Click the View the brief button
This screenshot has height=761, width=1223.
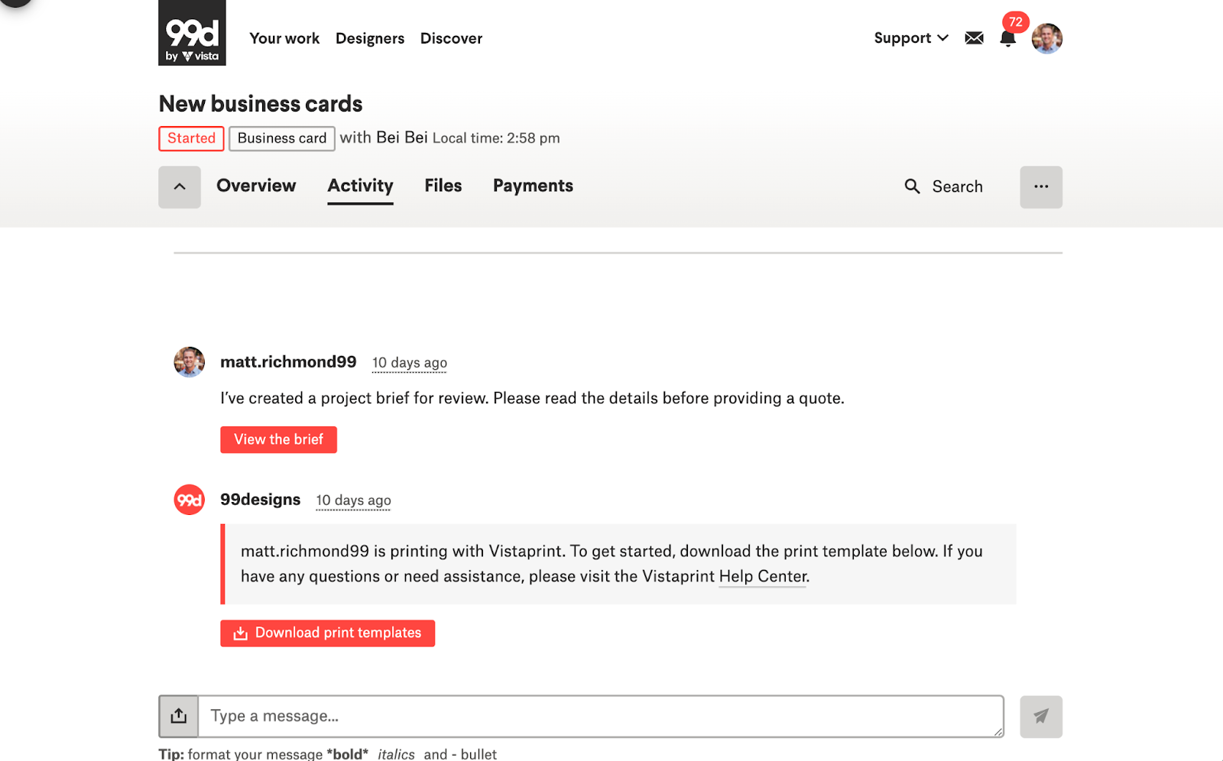278,439
